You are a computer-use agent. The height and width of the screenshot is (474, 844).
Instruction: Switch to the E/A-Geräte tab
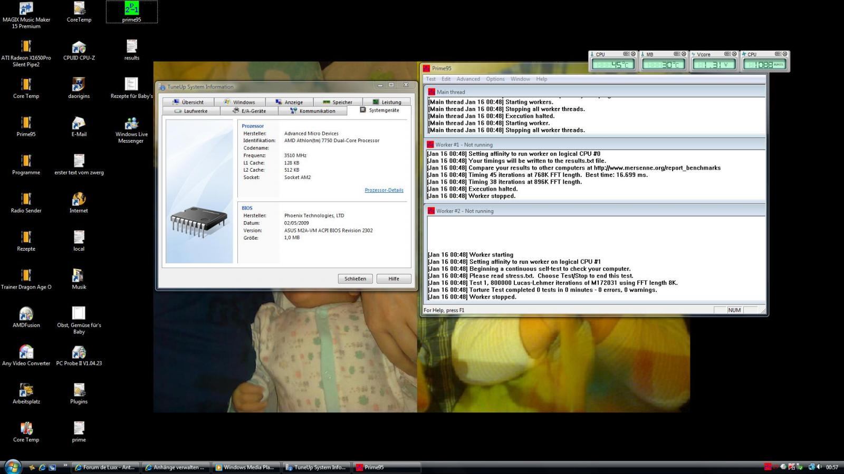[249, 111]
